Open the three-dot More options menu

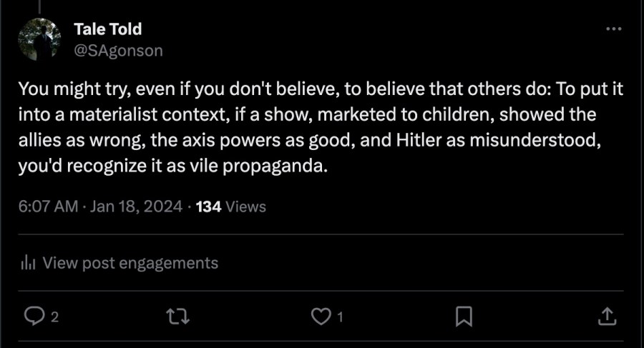pos(614,29)
